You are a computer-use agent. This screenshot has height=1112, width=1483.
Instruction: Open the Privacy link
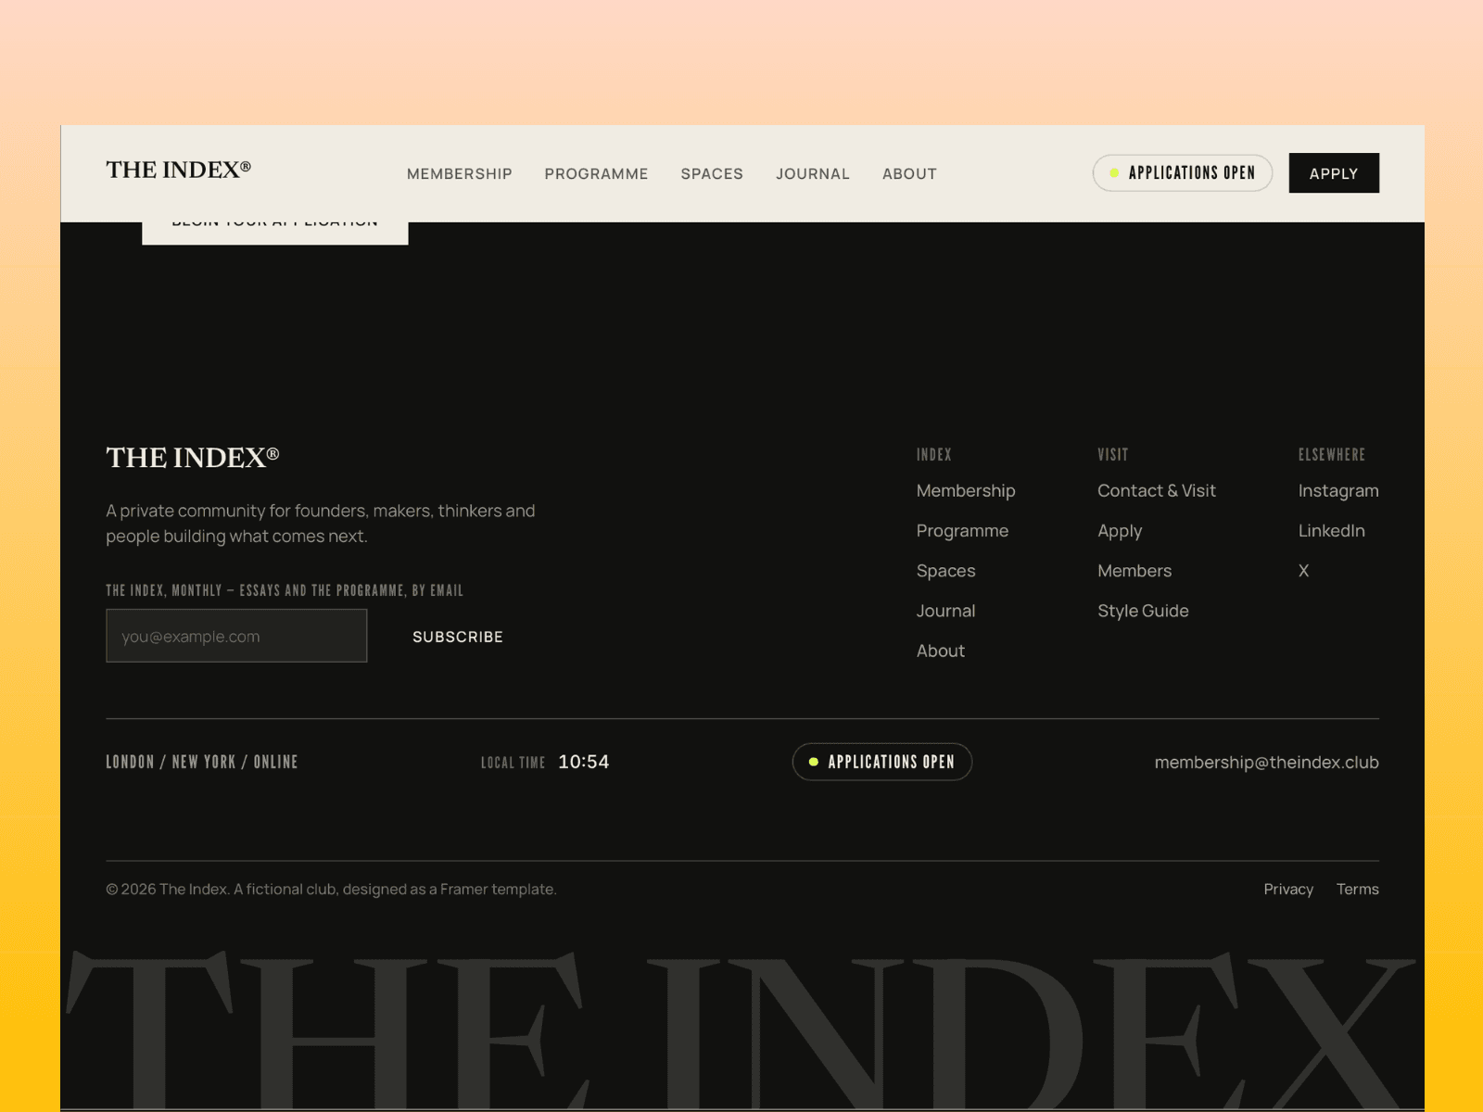pos(1288,889)
